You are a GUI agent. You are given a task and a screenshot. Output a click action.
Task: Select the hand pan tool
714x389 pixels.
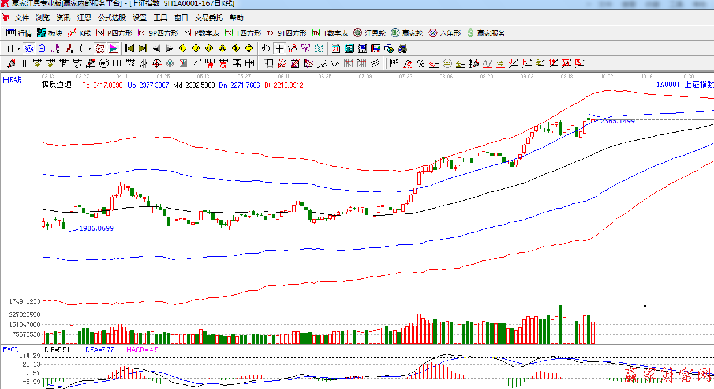pos(266,48)
